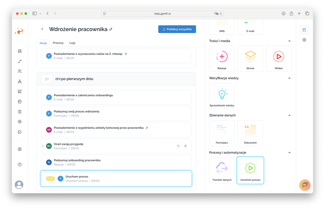Click the 30 days number field
The width and height of the screenshot is (325, 209).
(x=47, y=78)
